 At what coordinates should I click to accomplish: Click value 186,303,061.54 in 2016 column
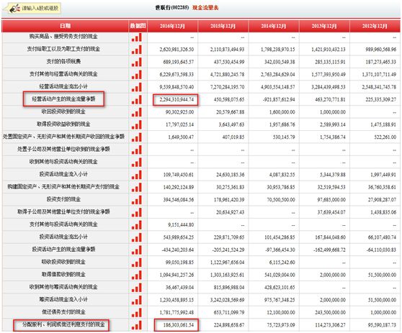point(179,325)
